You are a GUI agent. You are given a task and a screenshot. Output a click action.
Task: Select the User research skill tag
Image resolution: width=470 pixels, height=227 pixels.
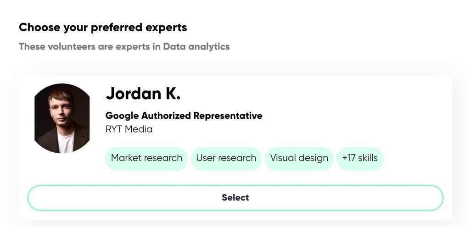point(226,158)
